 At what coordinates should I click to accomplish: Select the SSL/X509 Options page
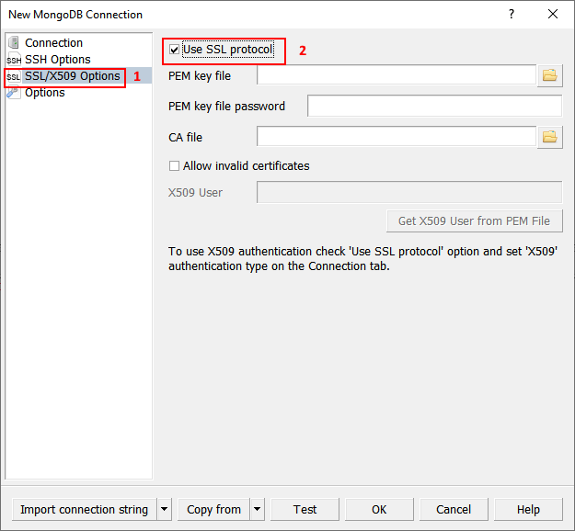tap(73, 76)
